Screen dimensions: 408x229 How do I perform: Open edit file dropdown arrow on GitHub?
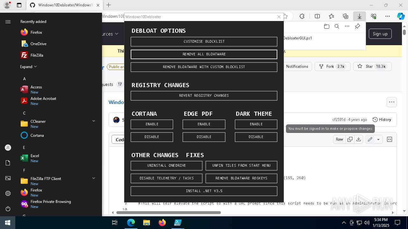[378, 139]
